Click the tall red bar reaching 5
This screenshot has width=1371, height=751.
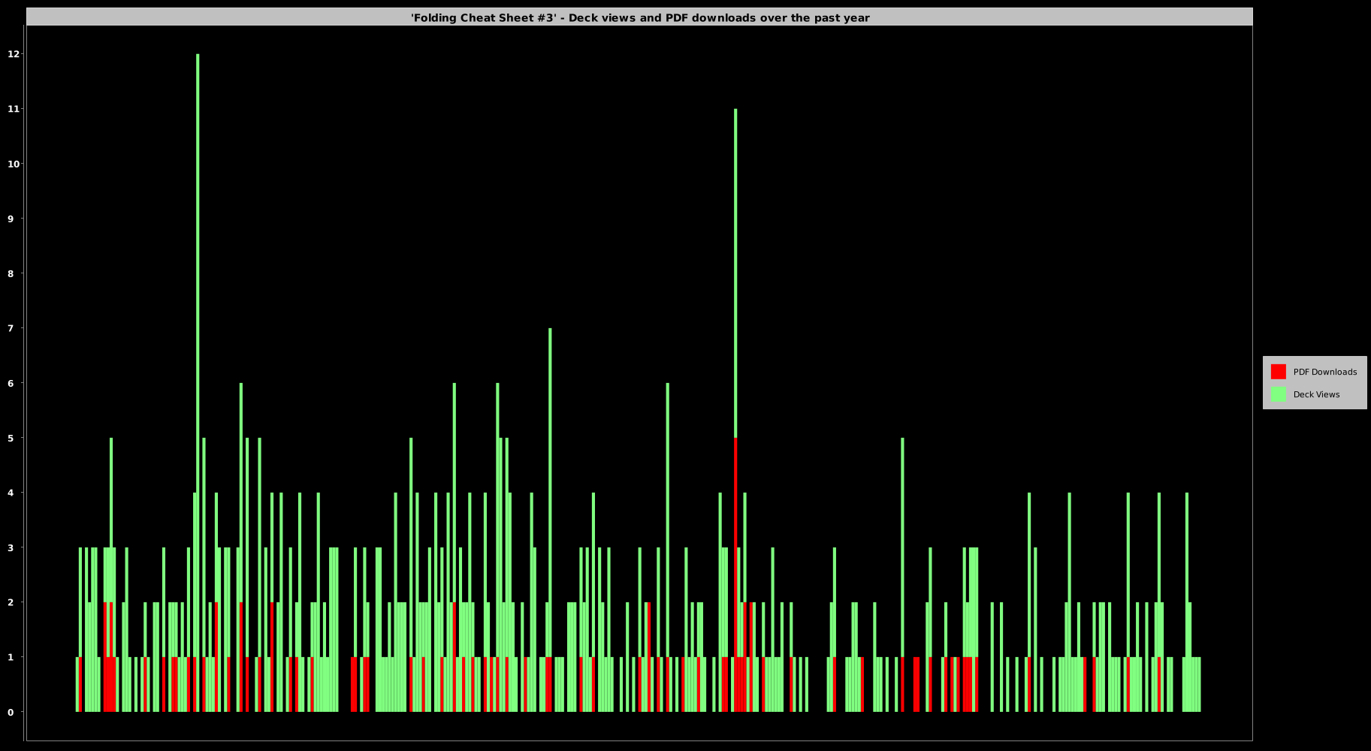point(735,575)
